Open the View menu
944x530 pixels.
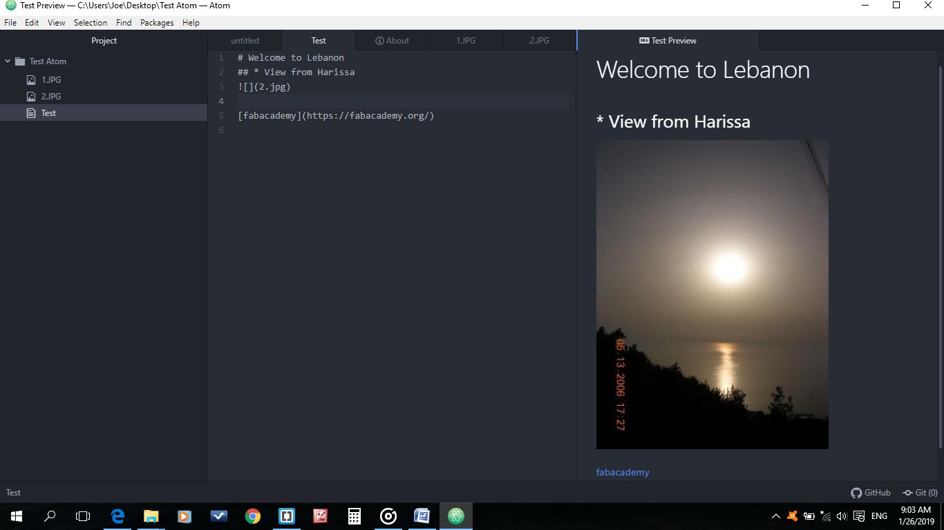tap(57, 23)
